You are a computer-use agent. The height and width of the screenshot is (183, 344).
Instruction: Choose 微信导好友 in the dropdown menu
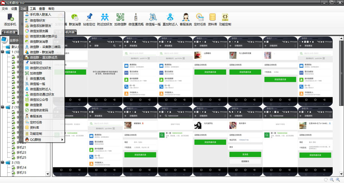[44, 20]
